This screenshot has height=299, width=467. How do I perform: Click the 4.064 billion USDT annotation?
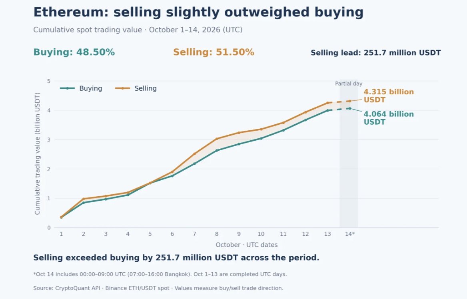389,118
